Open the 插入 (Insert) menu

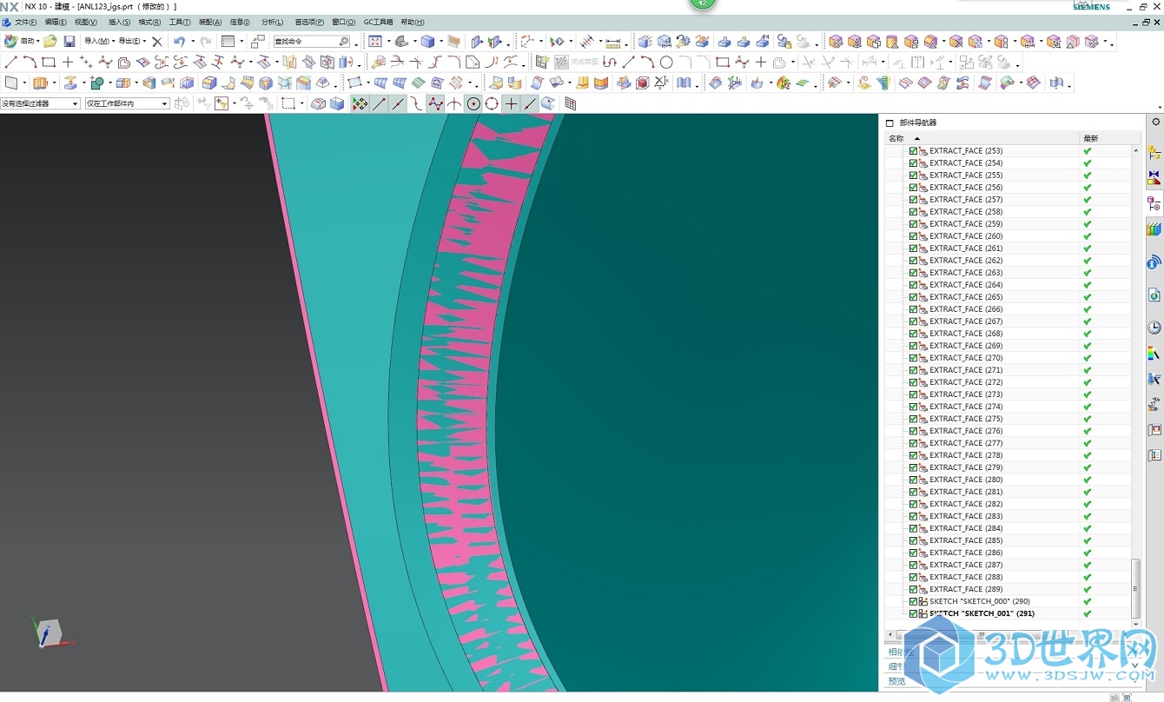pyautogui.click(x=119, y=22)
